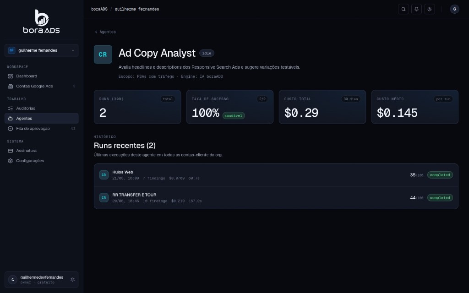This screenshot has width=469, height=293.
Task: Open Contas Google Ads menu item
Action: [42, 86]
